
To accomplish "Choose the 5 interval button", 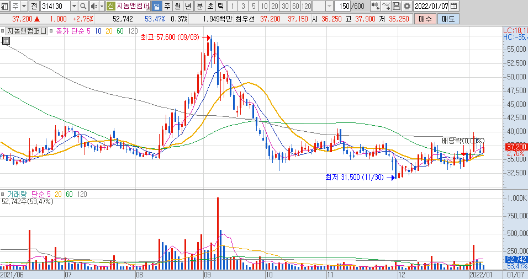I will tap(254, 6).
